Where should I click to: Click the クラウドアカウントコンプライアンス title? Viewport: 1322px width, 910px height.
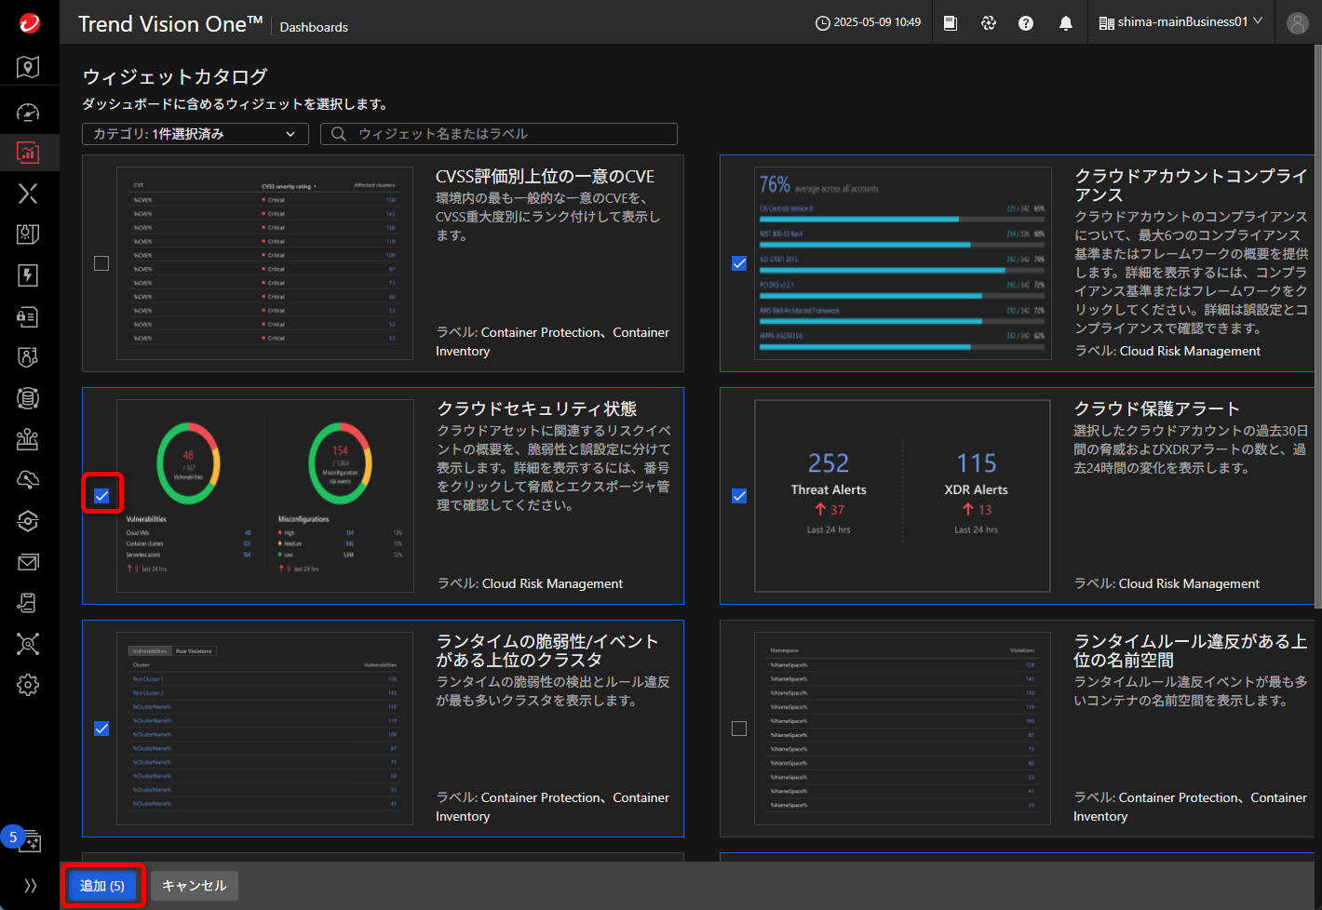1190,185
